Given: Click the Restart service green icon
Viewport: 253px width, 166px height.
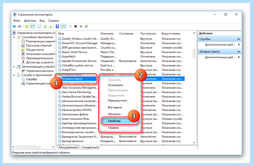Looking at the screenshot, I should (86, 26).
